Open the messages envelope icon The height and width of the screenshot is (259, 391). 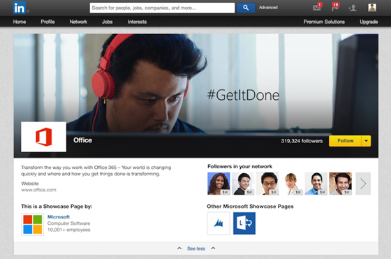click(x=317, y=7)
